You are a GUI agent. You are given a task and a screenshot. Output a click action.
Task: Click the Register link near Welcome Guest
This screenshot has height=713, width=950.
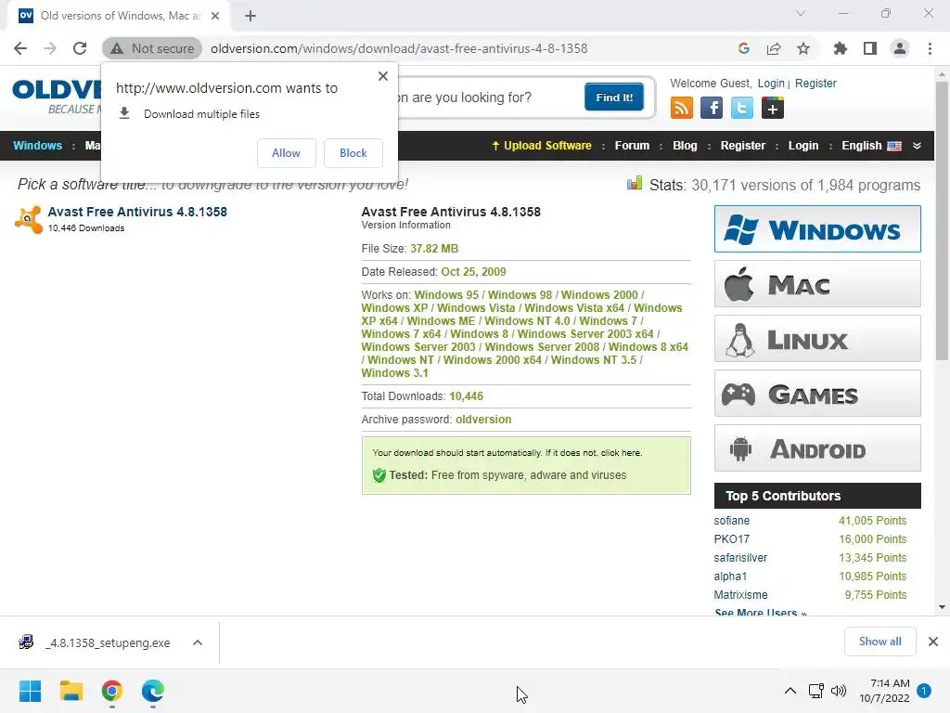point(815,83)
